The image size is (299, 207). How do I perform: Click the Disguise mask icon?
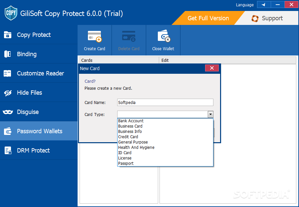[8, 112]
